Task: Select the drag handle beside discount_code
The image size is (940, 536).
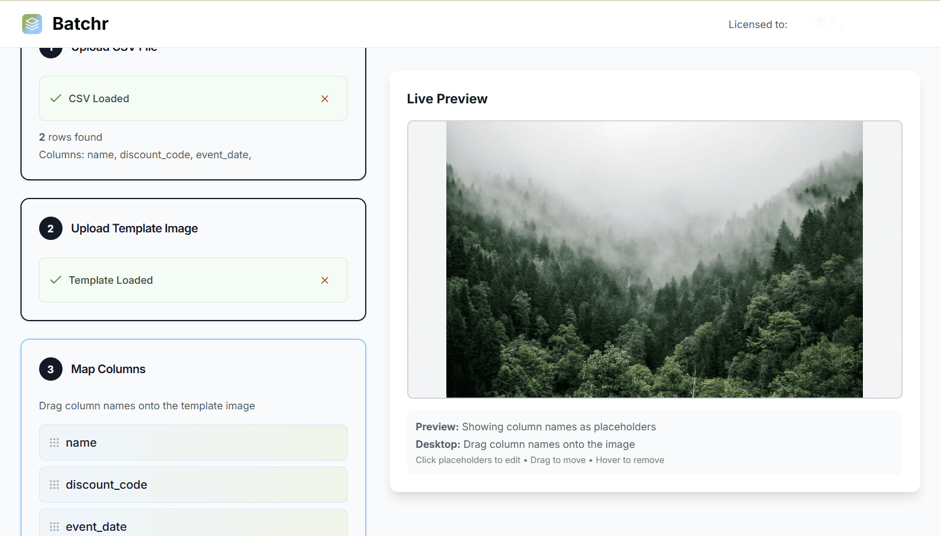Action: click(54, 485)
